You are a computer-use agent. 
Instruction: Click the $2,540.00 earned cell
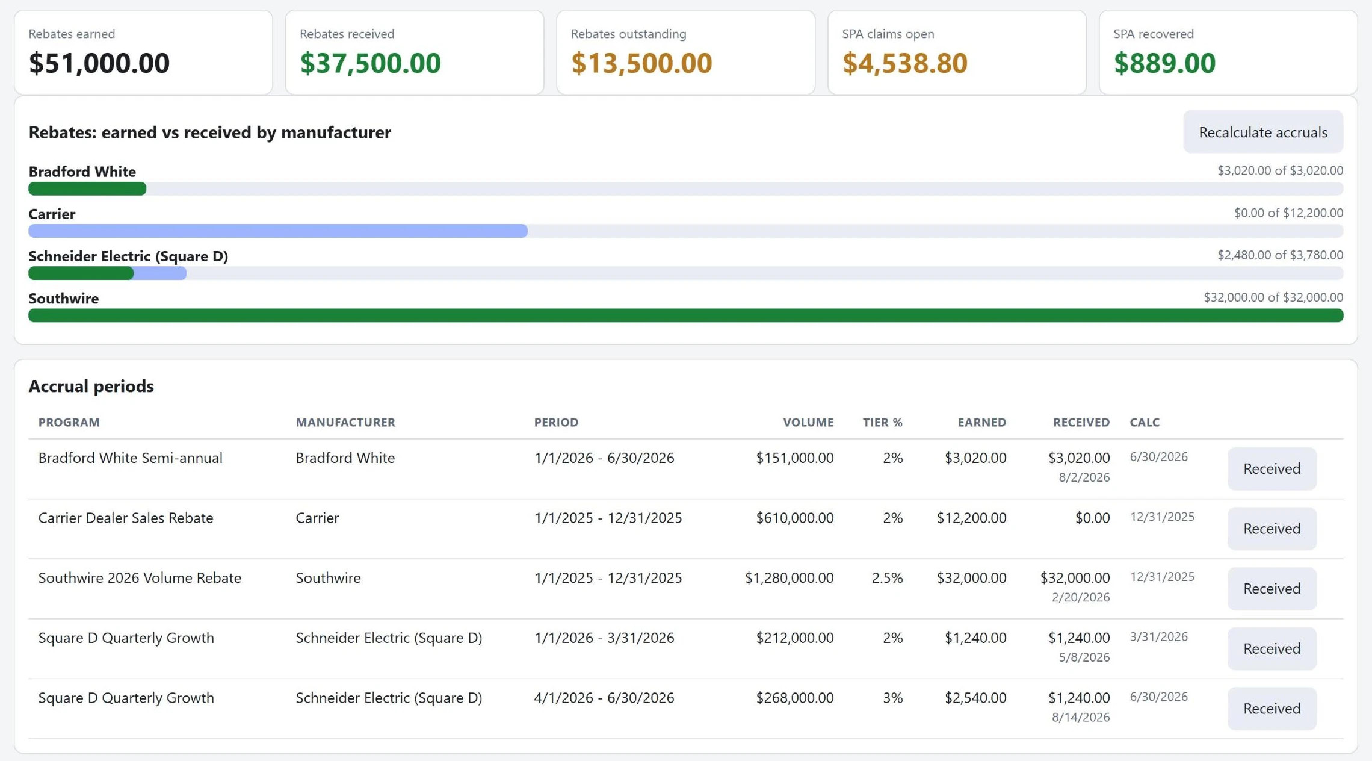975,698
